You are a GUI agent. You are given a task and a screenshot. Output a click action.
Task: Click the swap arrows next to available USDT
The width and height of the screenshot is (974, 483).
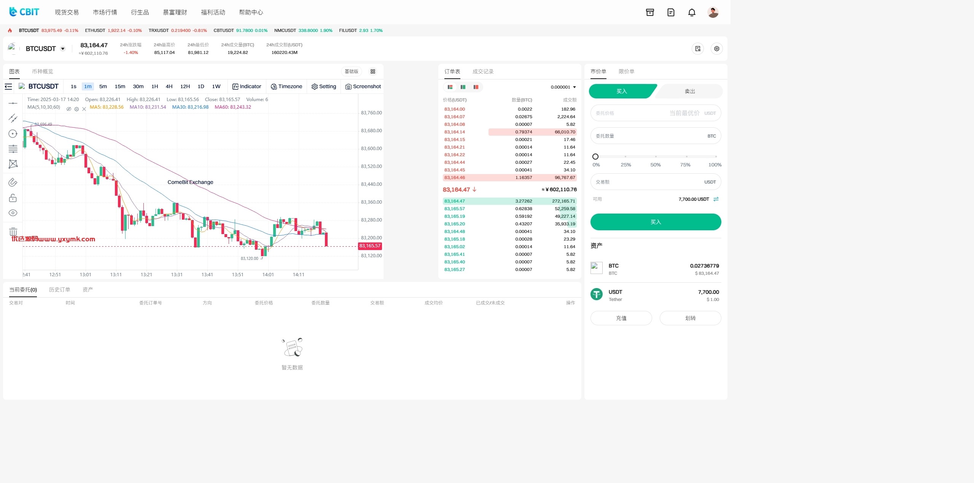click(716, 199)
